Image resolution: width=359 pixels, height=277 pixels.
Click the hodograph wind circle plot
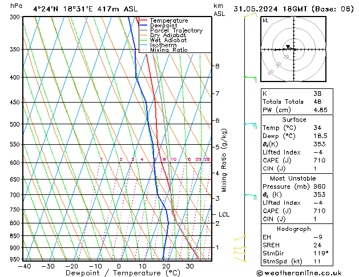293,49
